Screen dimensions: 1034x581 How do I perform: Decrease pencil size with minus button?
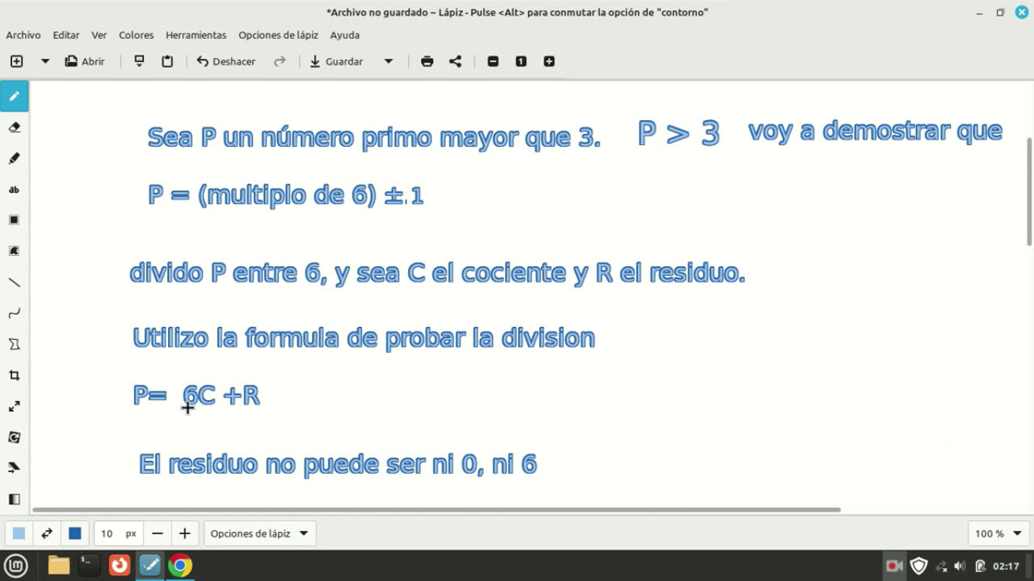[x=158, y=533]
